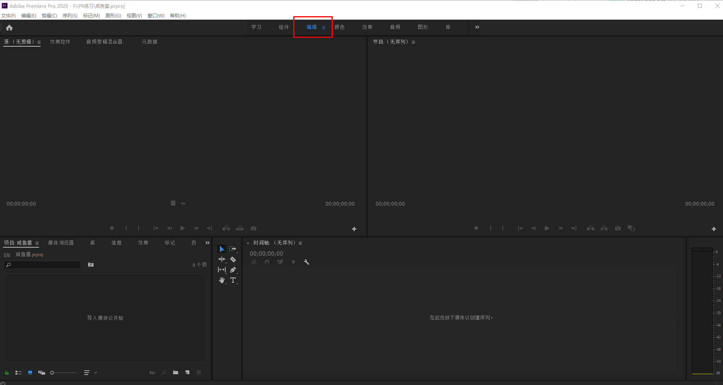The image size is (723, 385).
Task: Switch Project panel to List View
Action: tap(18, 373)
